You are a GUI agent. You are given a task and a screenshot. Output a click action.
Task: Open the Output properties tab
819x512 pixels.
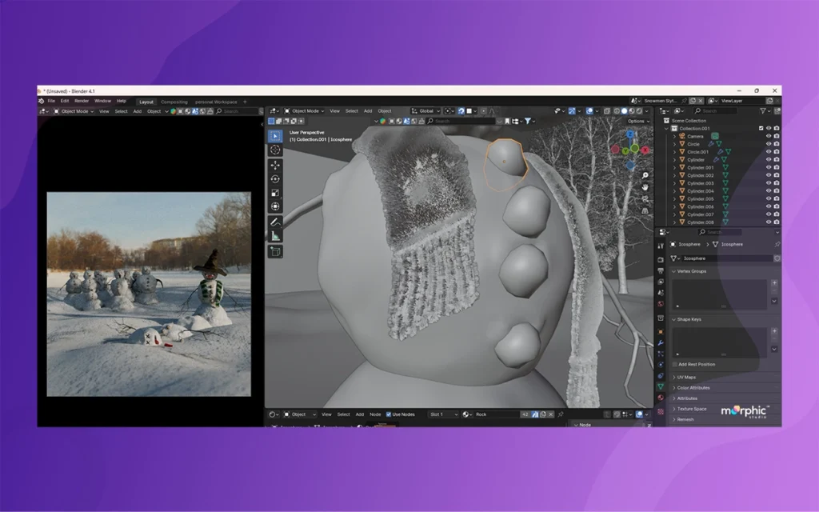pos(661,270)
